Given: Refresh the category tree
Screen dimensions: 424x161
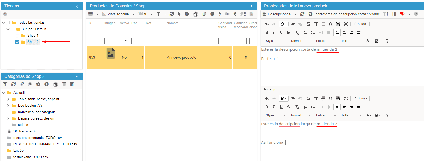Looking at the screenshot, I should coord(13,84).
